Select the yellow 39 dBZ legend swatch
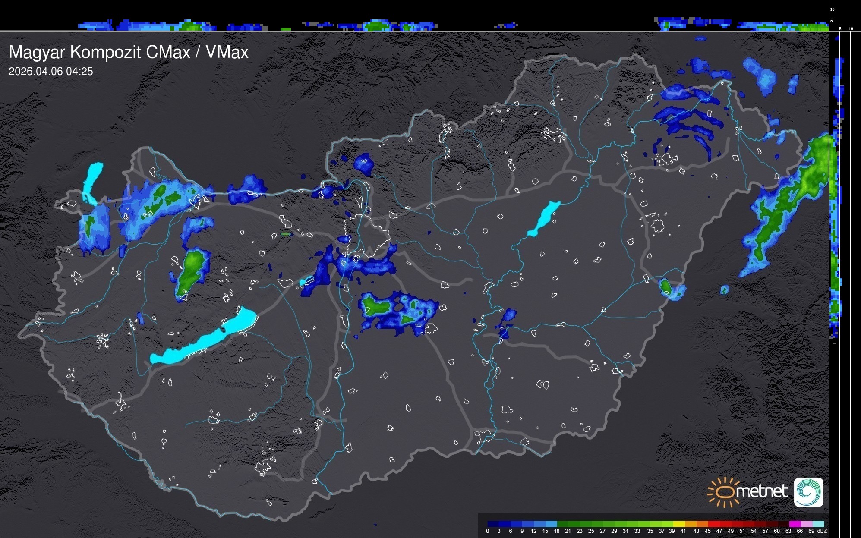Image resolution: width=861 pixels, height=538 pixels. [679, 524]
